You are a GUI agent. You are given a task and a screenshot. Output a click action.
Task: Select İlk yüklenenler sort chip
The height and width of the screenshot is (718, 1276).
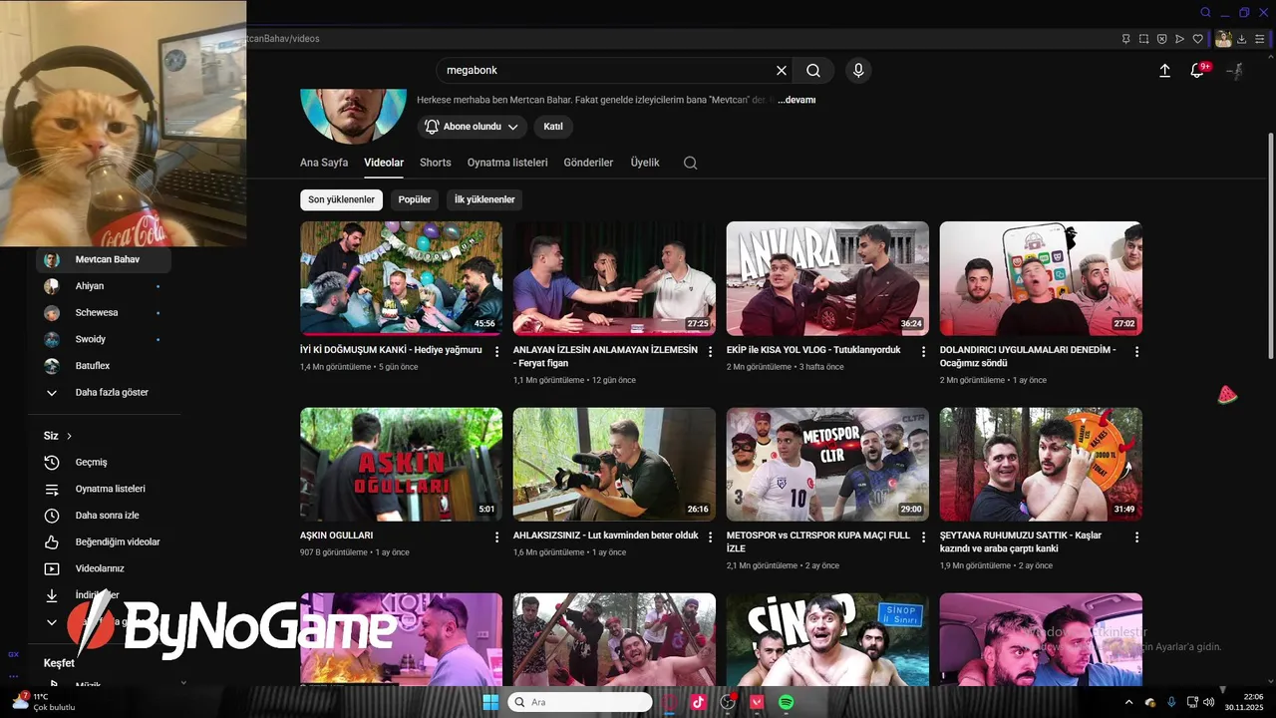point(484,199)
